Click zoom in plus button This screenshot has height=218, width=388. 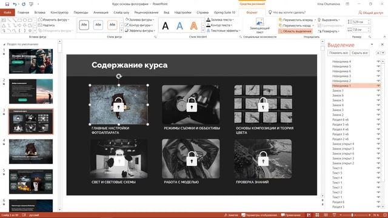point(369,215)
